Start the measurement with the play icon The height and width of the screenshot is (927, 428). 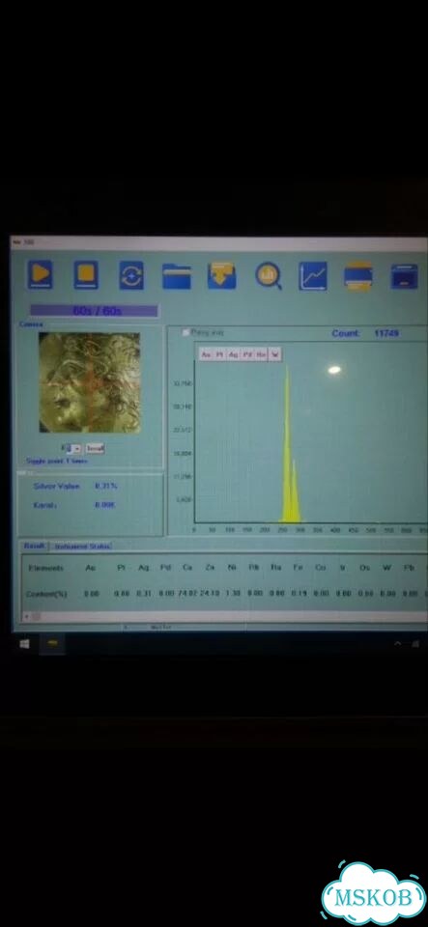click(41, 275)
